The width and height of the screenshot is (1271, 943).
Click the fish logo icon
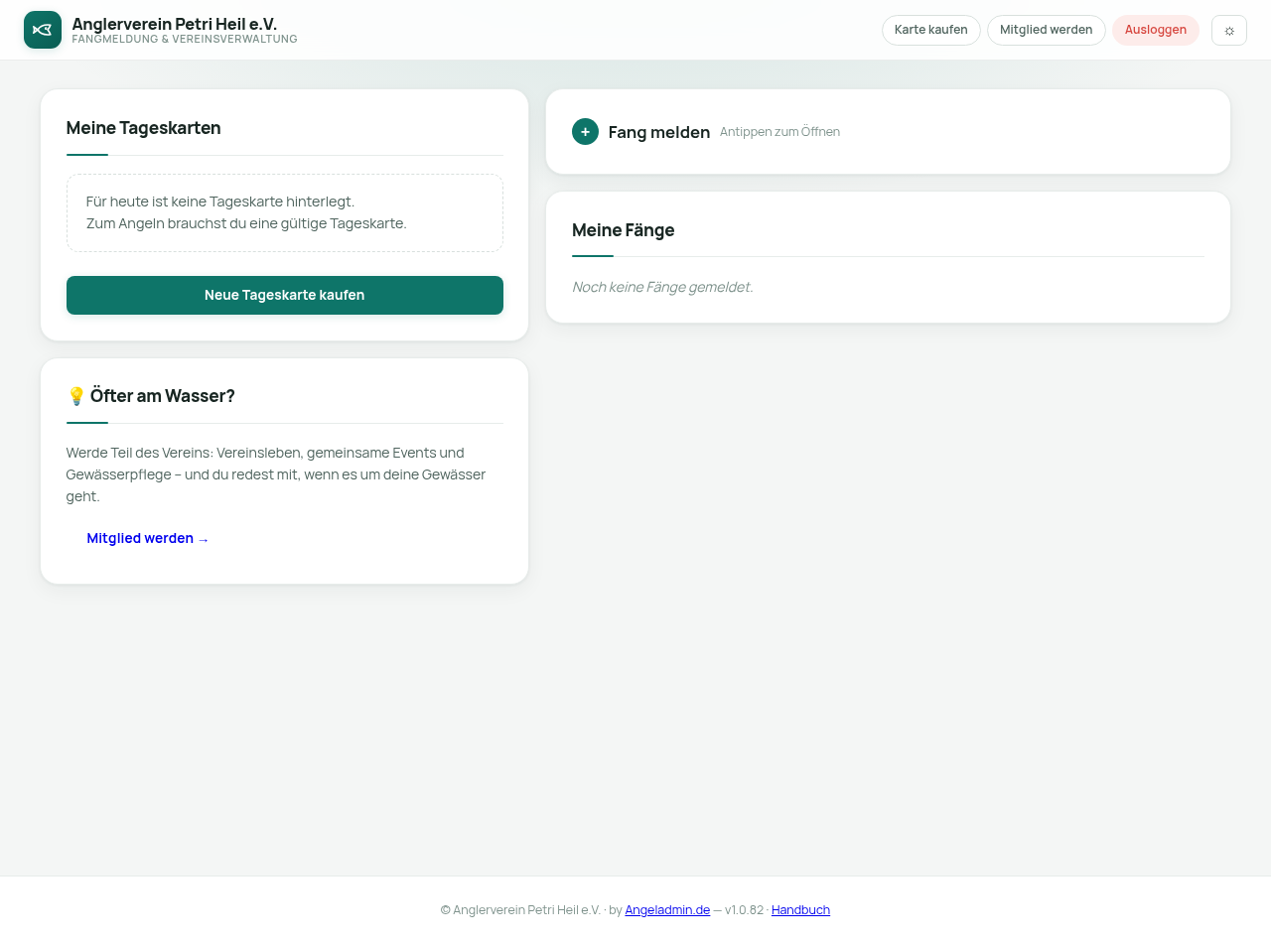[43, 30]
